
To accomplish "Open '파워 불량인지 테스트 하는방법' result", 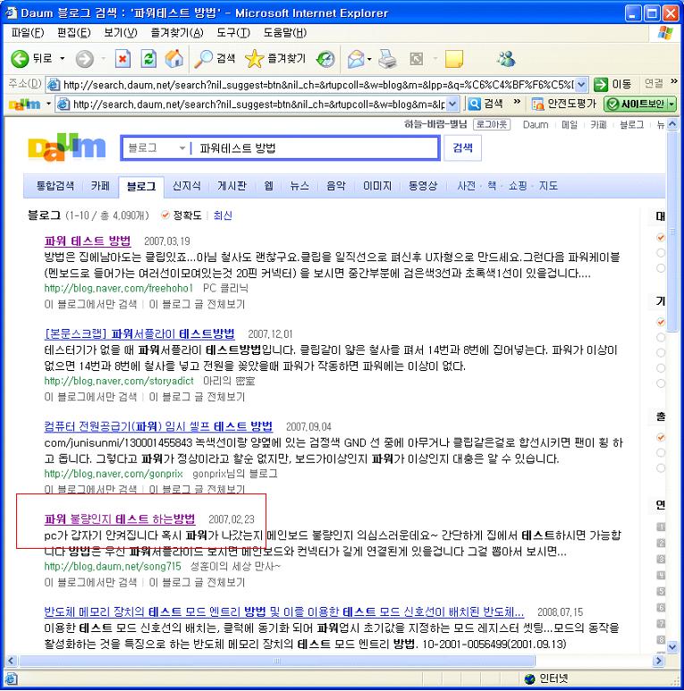I will coord(120,518).
